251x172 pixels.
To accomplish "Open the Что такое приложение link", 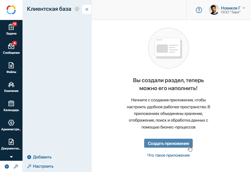I will pyautogui.click(x=168, y=155).
